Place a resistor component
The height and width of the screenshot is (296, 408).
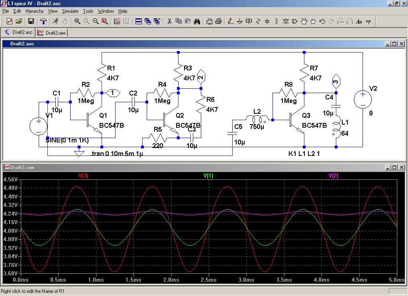click(258, 21)
